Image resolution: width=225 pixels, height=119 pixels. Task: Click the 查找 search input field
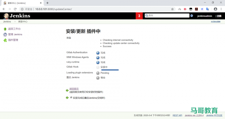pyautogui.click(x=167, y=16)
